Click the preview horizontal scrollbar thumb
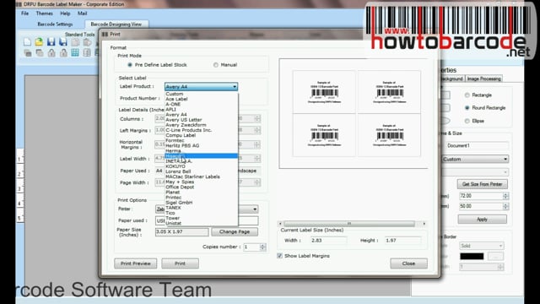540x304 pixels. 349,224
